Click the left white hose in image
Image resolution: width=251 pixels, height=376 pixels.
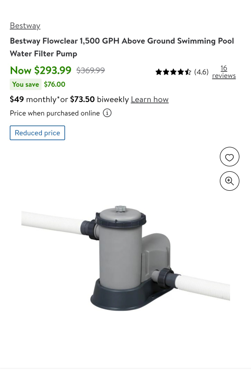(x=53, y=222)
